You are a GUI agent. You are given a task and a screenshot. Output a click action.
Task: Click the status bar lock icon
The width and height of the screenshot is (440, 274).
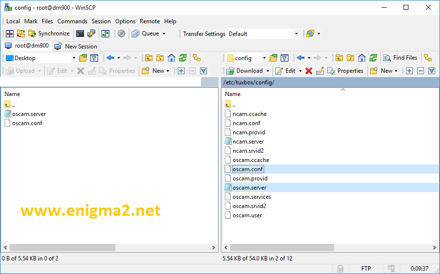click(340, 269)
